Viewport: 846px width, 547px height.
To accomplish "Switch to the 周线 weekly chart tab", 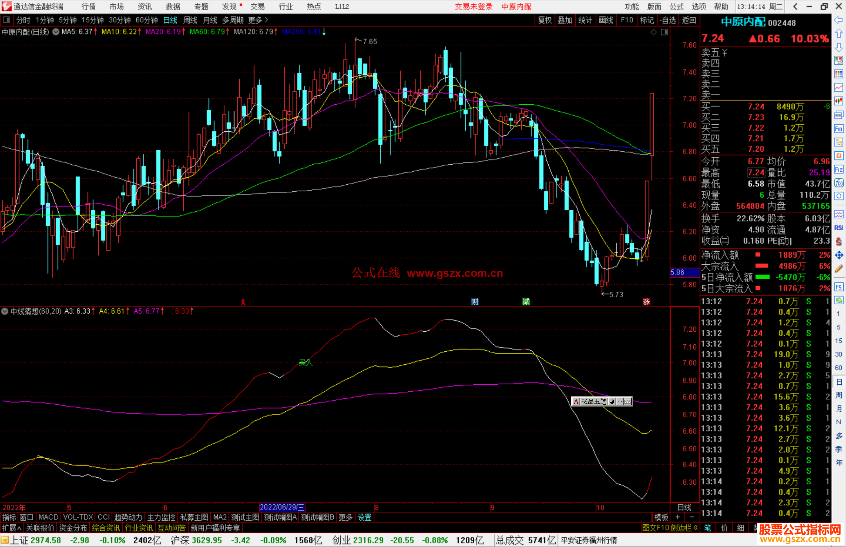I will tap(190, 20).
